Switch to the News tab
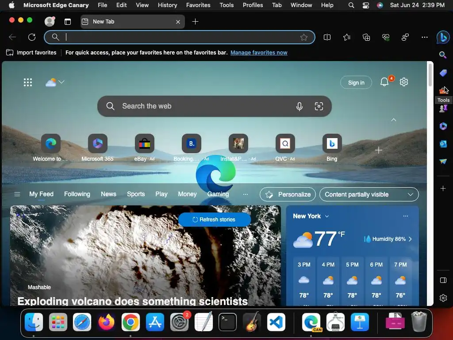This screenshot has height=340, width=453. point(109,194)
